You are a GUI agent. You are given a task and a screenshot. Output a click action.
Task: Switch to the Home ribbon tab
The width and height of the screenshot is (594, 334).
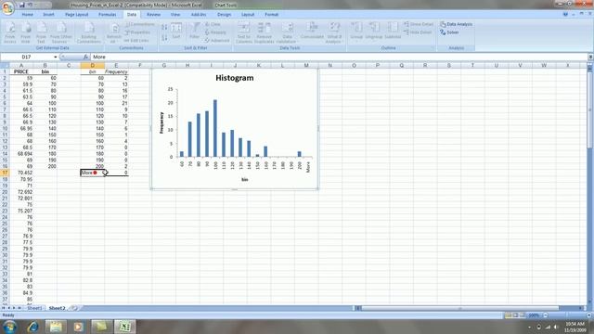[27, 15]
